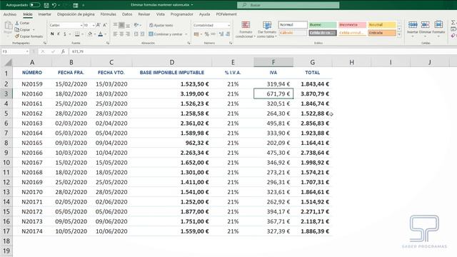The image size is (457, 257).
Task: Switch to the Revisar tab
Action: (144, 14)
